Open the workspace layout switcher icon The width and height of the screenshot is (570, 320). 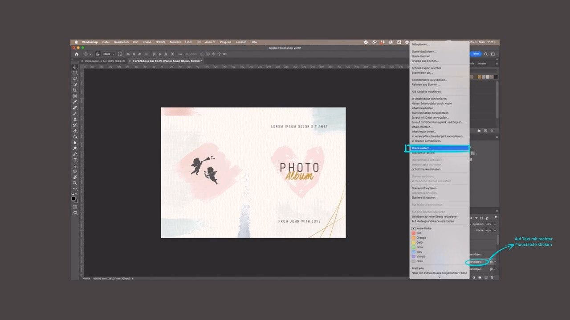coord(493,54)
